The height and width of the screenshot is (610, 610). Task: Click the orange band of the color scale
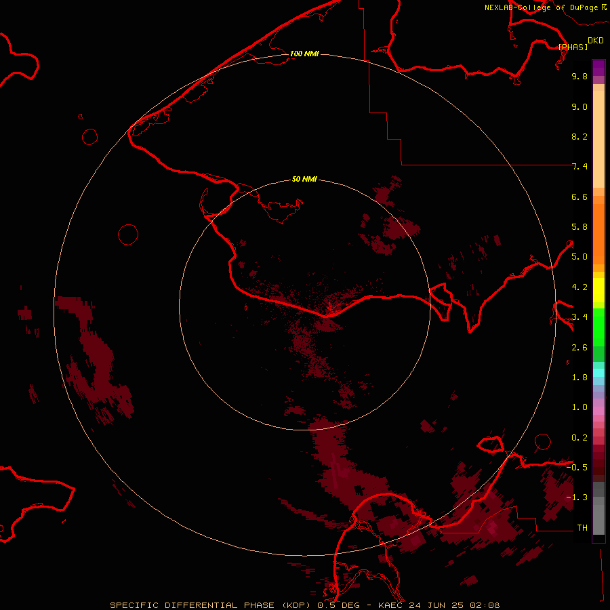pos(598,235)
